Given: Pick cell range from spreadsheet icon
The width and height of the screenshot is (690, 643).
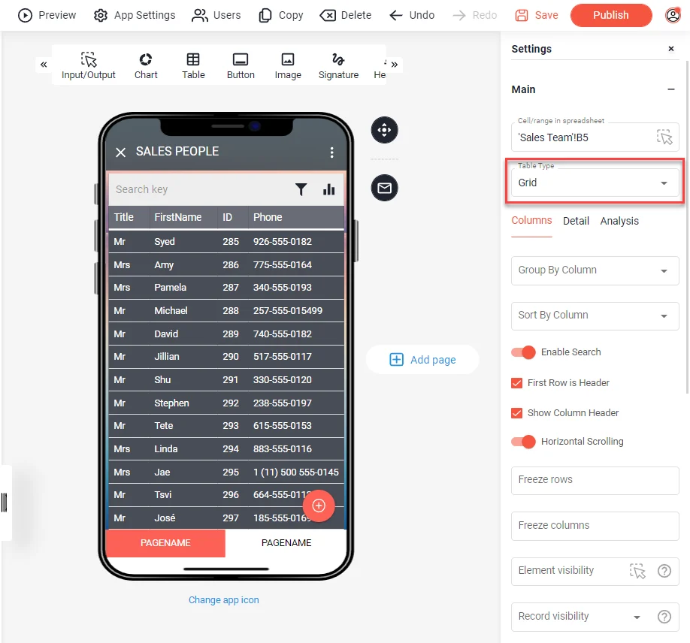Looking at the screenshot, I should coord(664,137).
